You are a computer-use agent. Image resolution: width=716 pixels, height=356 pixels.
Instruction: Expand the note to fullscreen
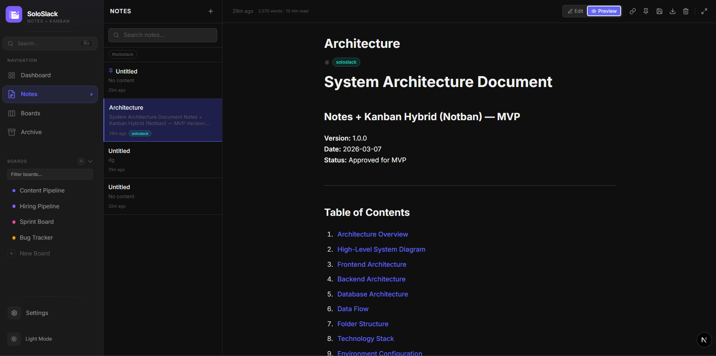click(704, 11)
